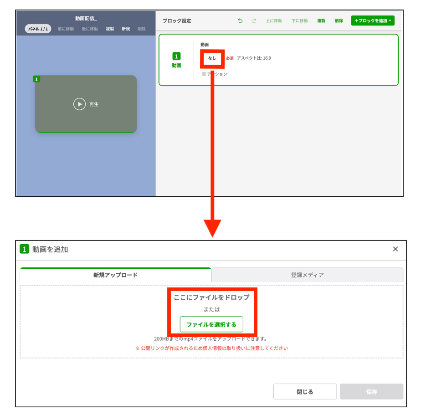Click 上に移動 in block toolbar

pos(274,20)
